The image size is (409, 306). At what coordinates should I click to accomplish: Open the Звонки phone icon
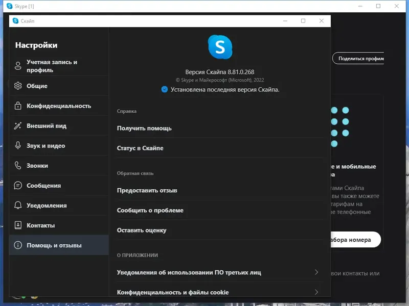pos(17,165)
